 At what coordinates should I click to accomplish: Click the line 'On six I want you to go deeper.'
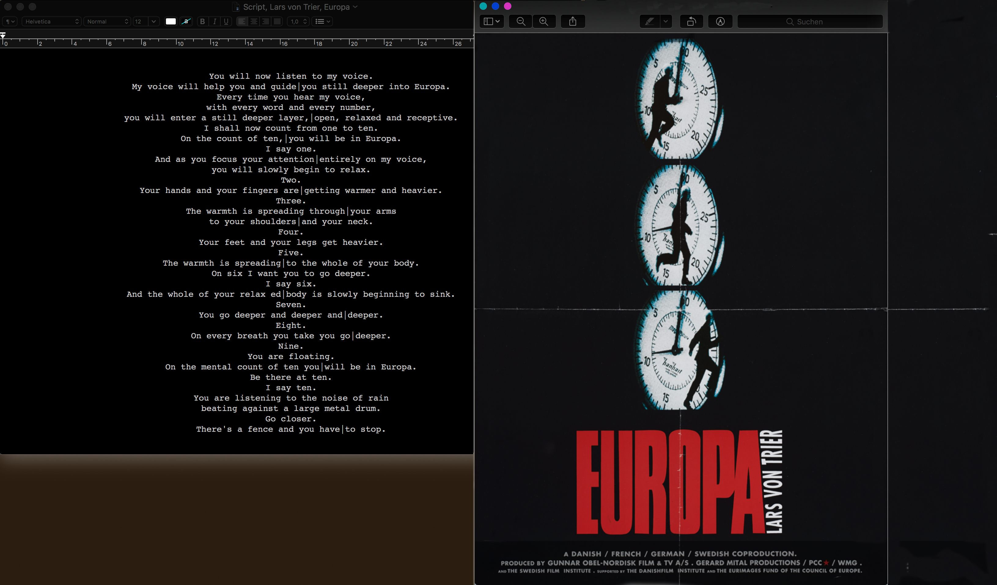point(291,274)
